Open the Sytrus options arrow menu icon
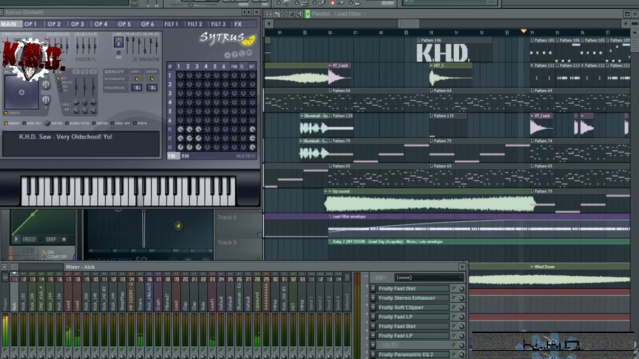Image resolution: width=639 pixels, height=359 pixels. pyautogui.click(x=228, y=54)
